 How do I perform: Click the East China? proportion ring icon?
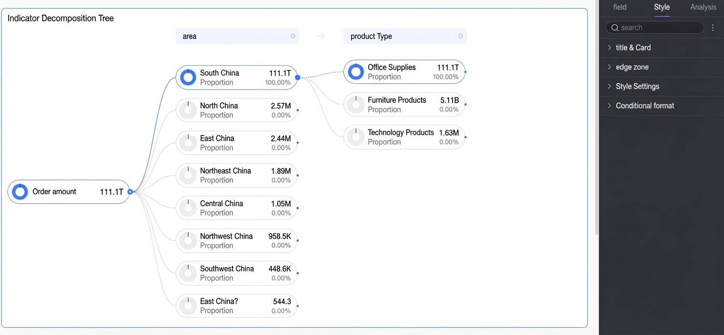(188, 306)
